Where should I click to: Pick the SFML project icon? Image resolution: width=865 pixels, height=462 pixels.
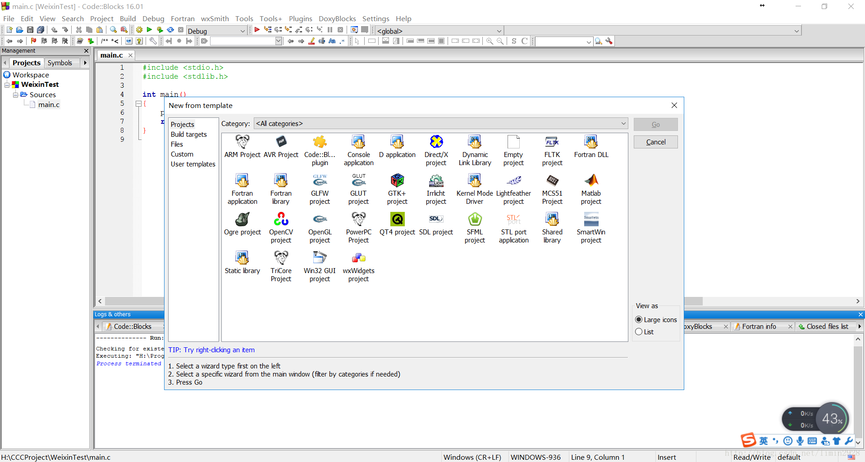[x=475, y=220]
